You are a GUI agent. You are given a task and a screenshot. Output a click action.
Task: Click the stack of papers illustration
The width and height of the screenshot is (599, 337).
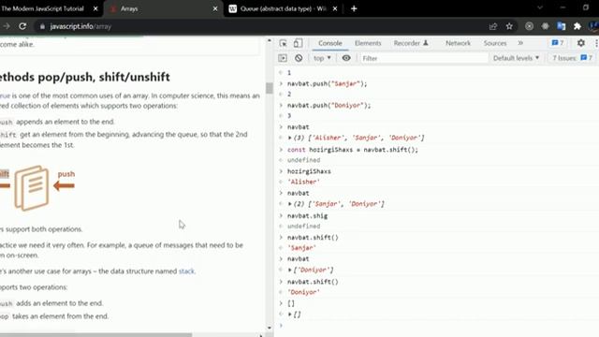32,187
